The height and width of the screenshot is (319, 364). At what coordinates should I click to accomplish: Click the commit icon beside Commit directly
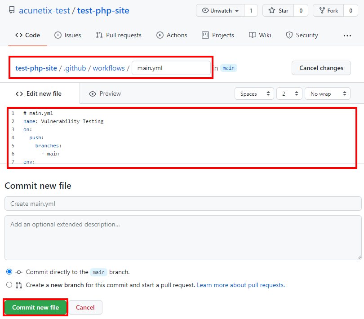[19, 272]
